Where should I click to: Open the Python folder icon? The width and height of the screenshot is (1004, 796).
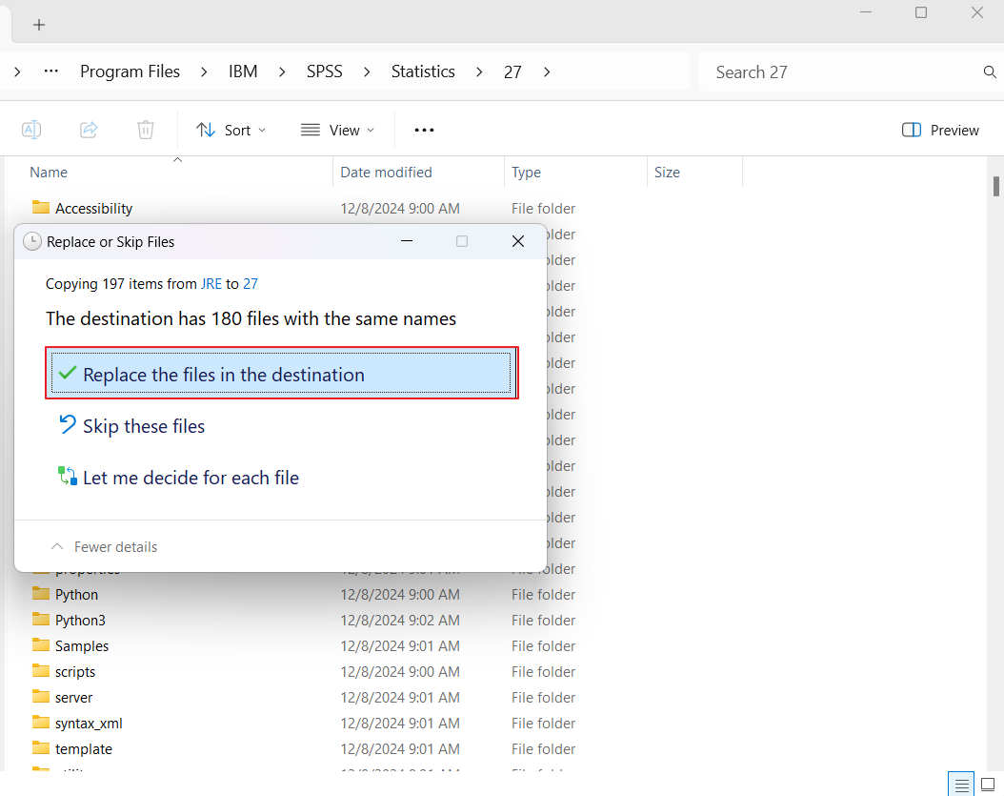pyautogui.click(x=40, y=593)
